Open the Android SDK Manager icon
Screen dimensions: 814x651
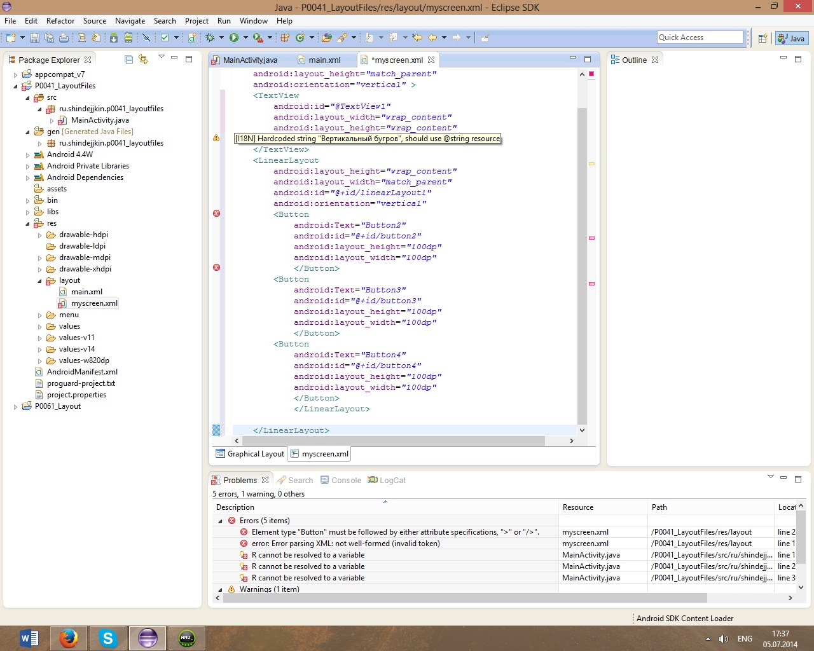[113, 38]
